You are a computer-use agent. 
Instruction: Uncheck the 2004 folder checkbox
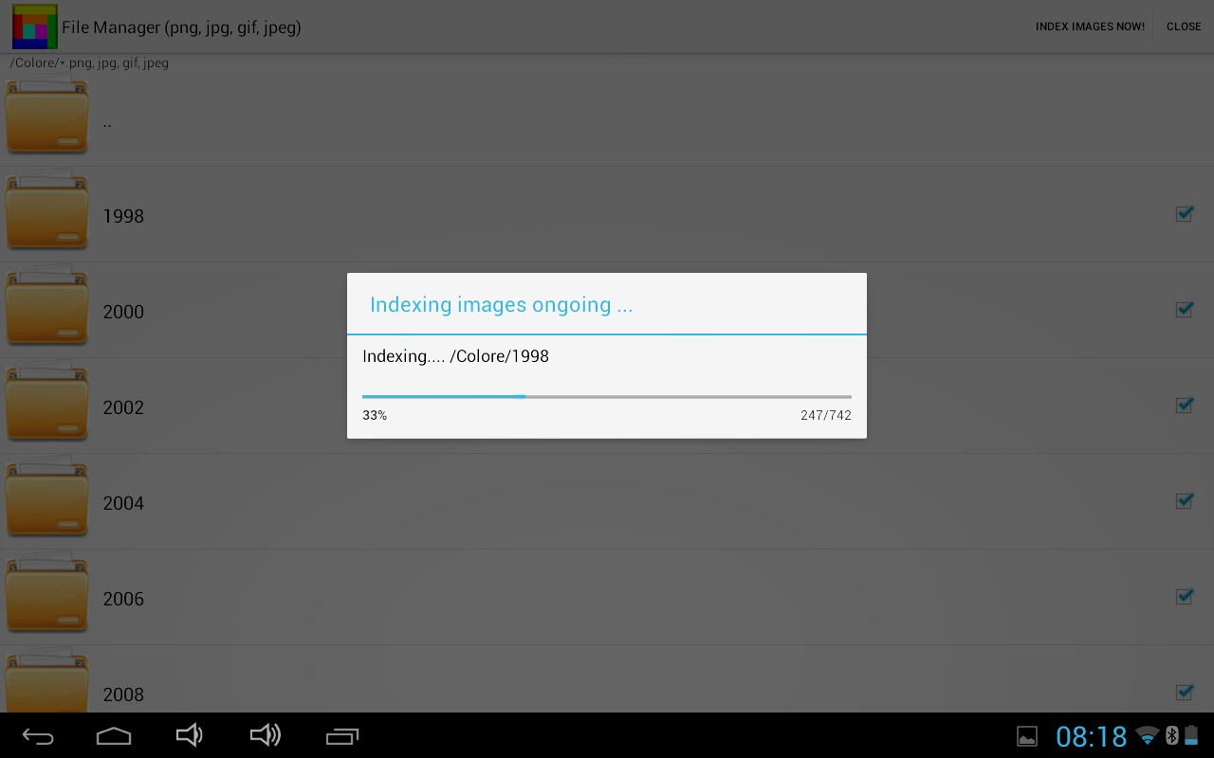tap(1184, 501)
